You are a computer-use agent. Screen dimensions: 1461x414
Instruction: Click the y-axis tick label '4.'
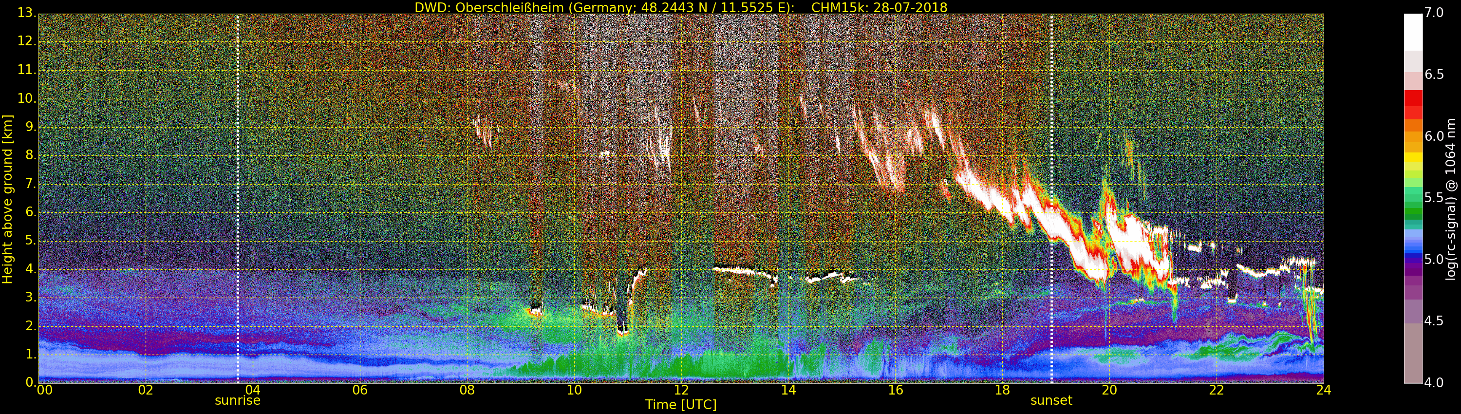(30, 269)
